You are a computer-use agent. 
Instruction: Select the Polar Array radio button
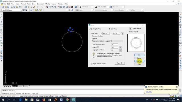109,29
